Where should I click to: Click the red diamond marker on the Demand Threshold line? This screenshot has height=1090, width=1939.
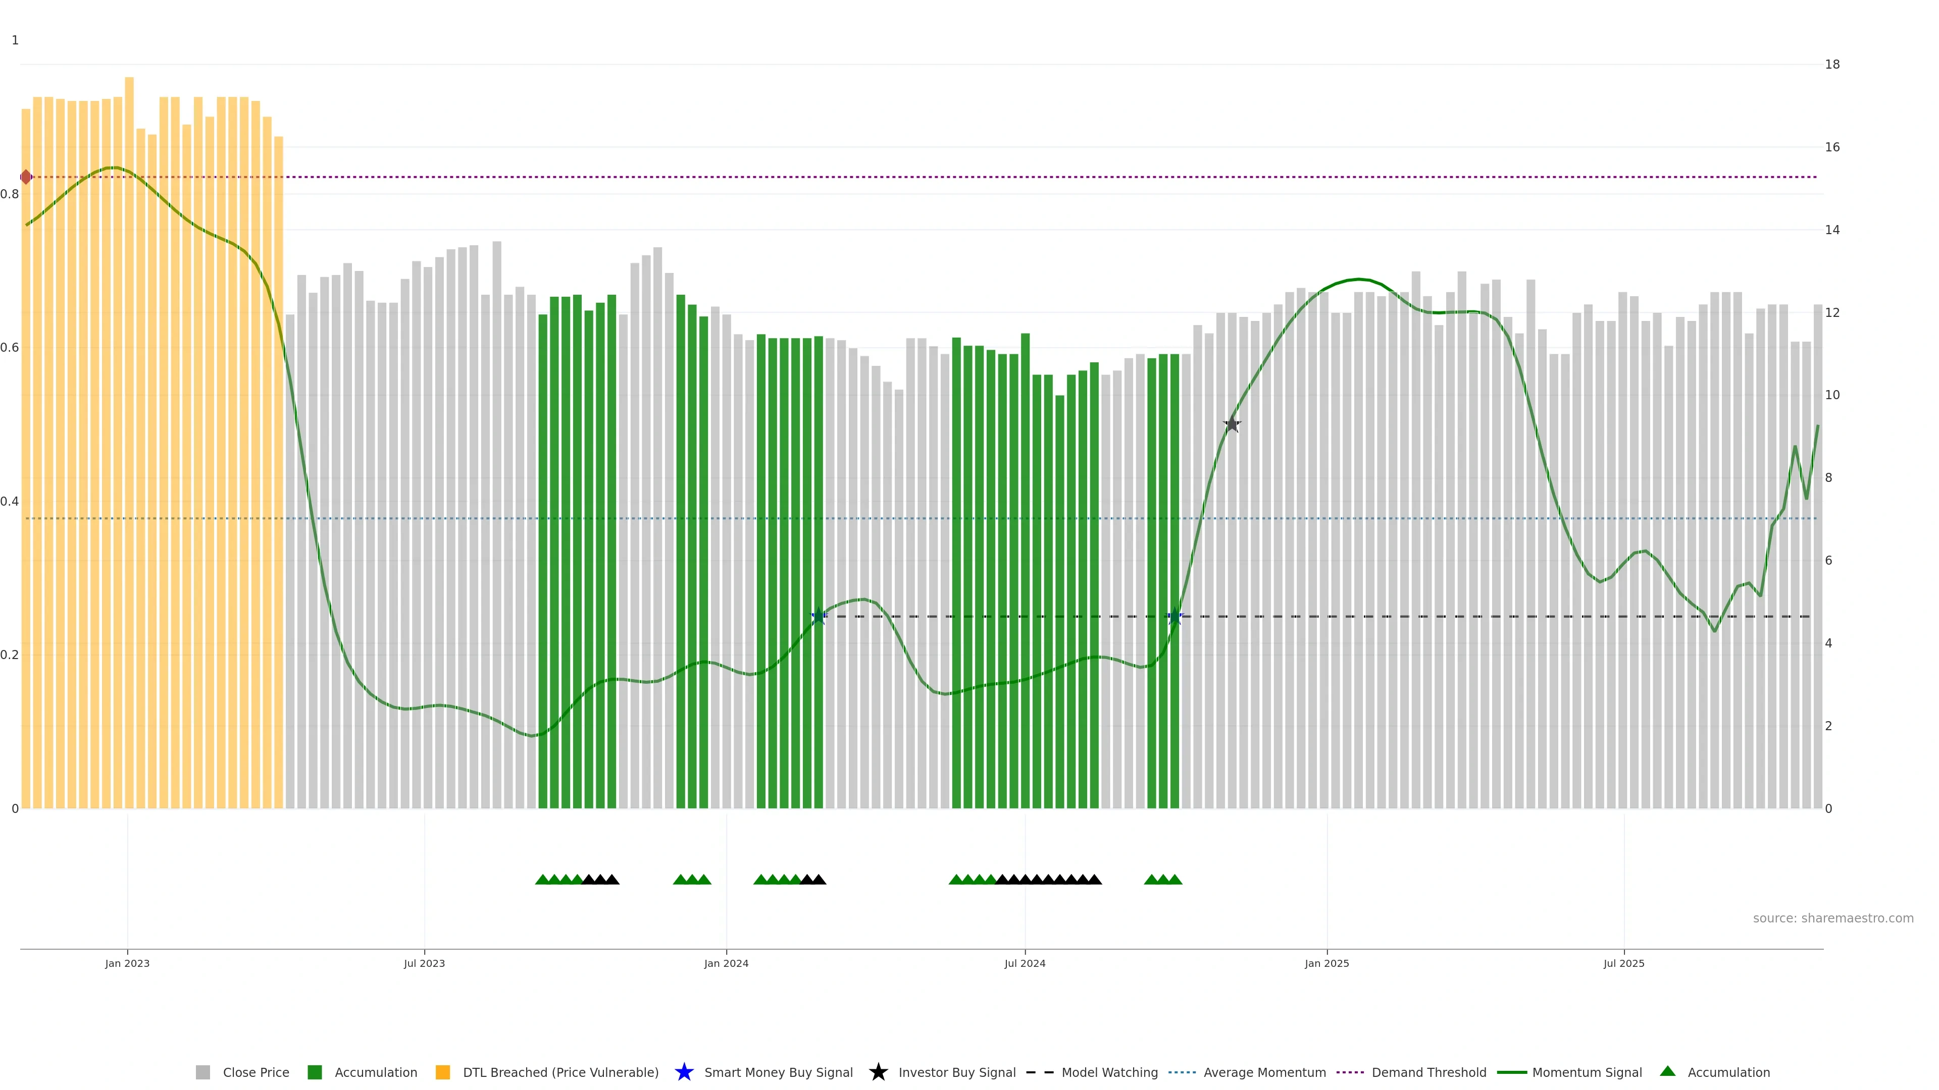(26, 177)
